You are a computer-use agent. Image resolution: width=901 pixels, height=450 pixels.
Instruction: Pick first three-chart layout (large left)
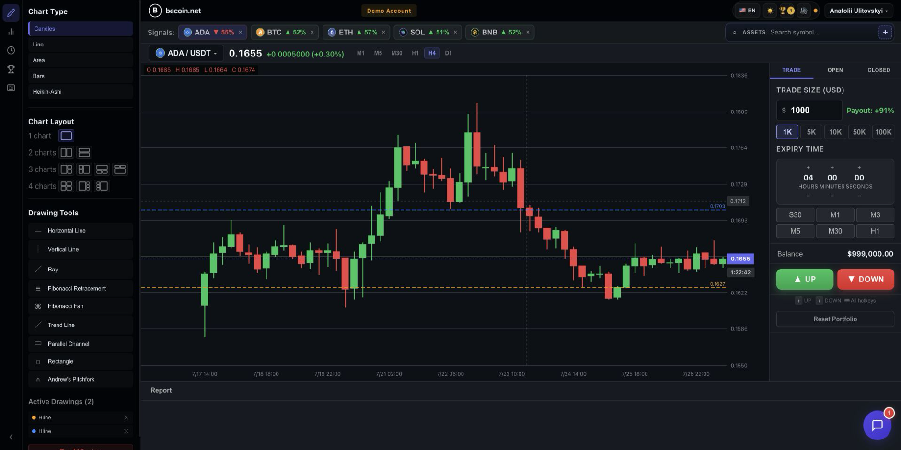pos(66,169)
